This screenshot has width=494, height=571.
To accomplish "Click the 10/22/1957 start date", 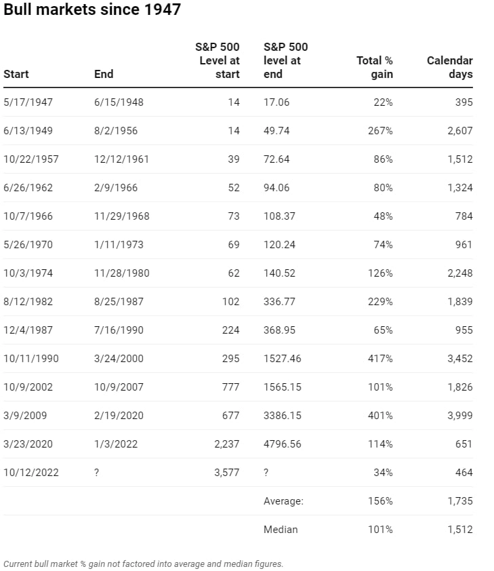I will [31, 159].
